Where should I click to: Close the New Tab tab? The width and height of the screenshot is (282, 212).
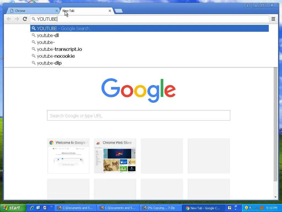[110, 11]
